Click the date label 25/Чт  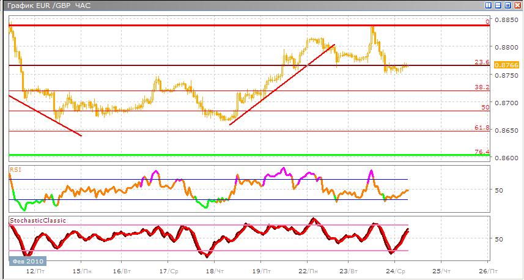pos(441,270)
